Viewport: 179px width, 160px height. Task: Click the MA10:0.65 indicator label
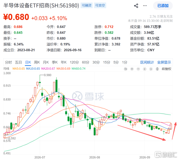point(33,69)
